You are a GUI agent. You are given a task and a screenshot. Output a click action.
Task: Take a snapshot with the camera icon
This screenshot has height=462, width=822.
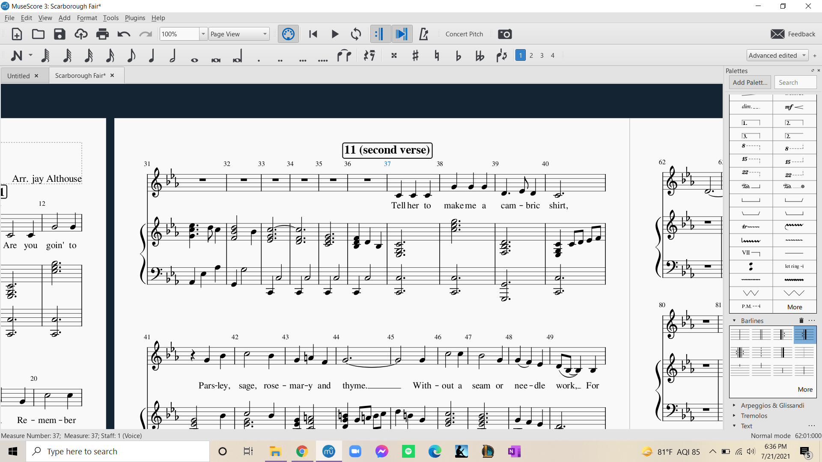point(505,34)
